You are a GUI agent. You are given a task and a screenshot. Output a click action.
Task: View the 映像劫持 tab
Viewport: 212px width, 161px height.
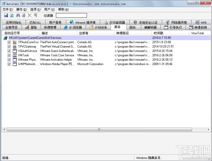coord(198,27)
